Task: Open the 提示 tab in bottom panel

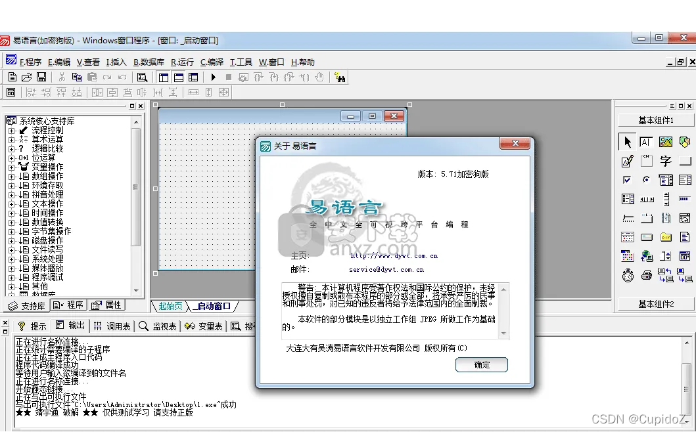Action: click(x=32, y=326)
